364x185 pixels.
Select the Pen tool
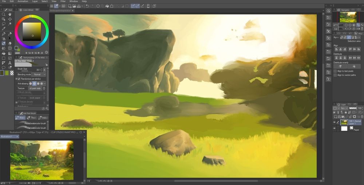(x=4, y=34)
